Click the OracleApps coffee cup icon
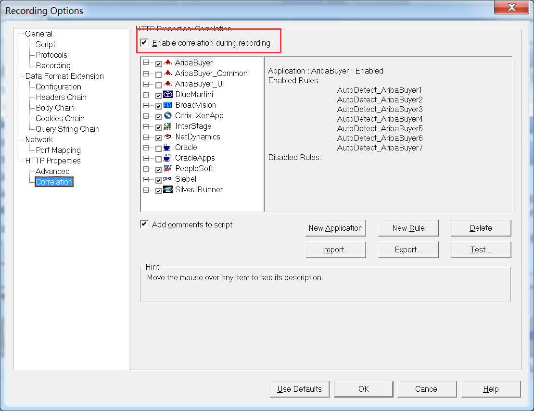The width and height of the screenshot is (534, 411). point(168,158)
